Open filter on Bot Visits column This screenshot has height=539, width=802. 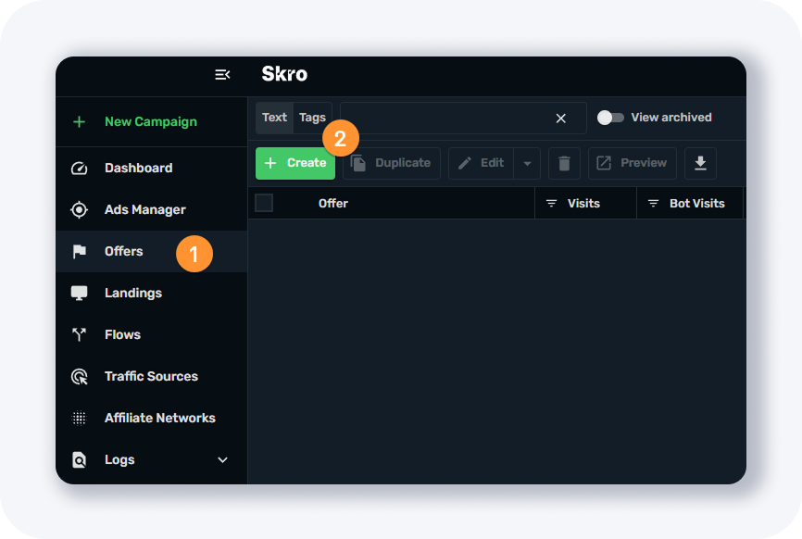(653, 203)
